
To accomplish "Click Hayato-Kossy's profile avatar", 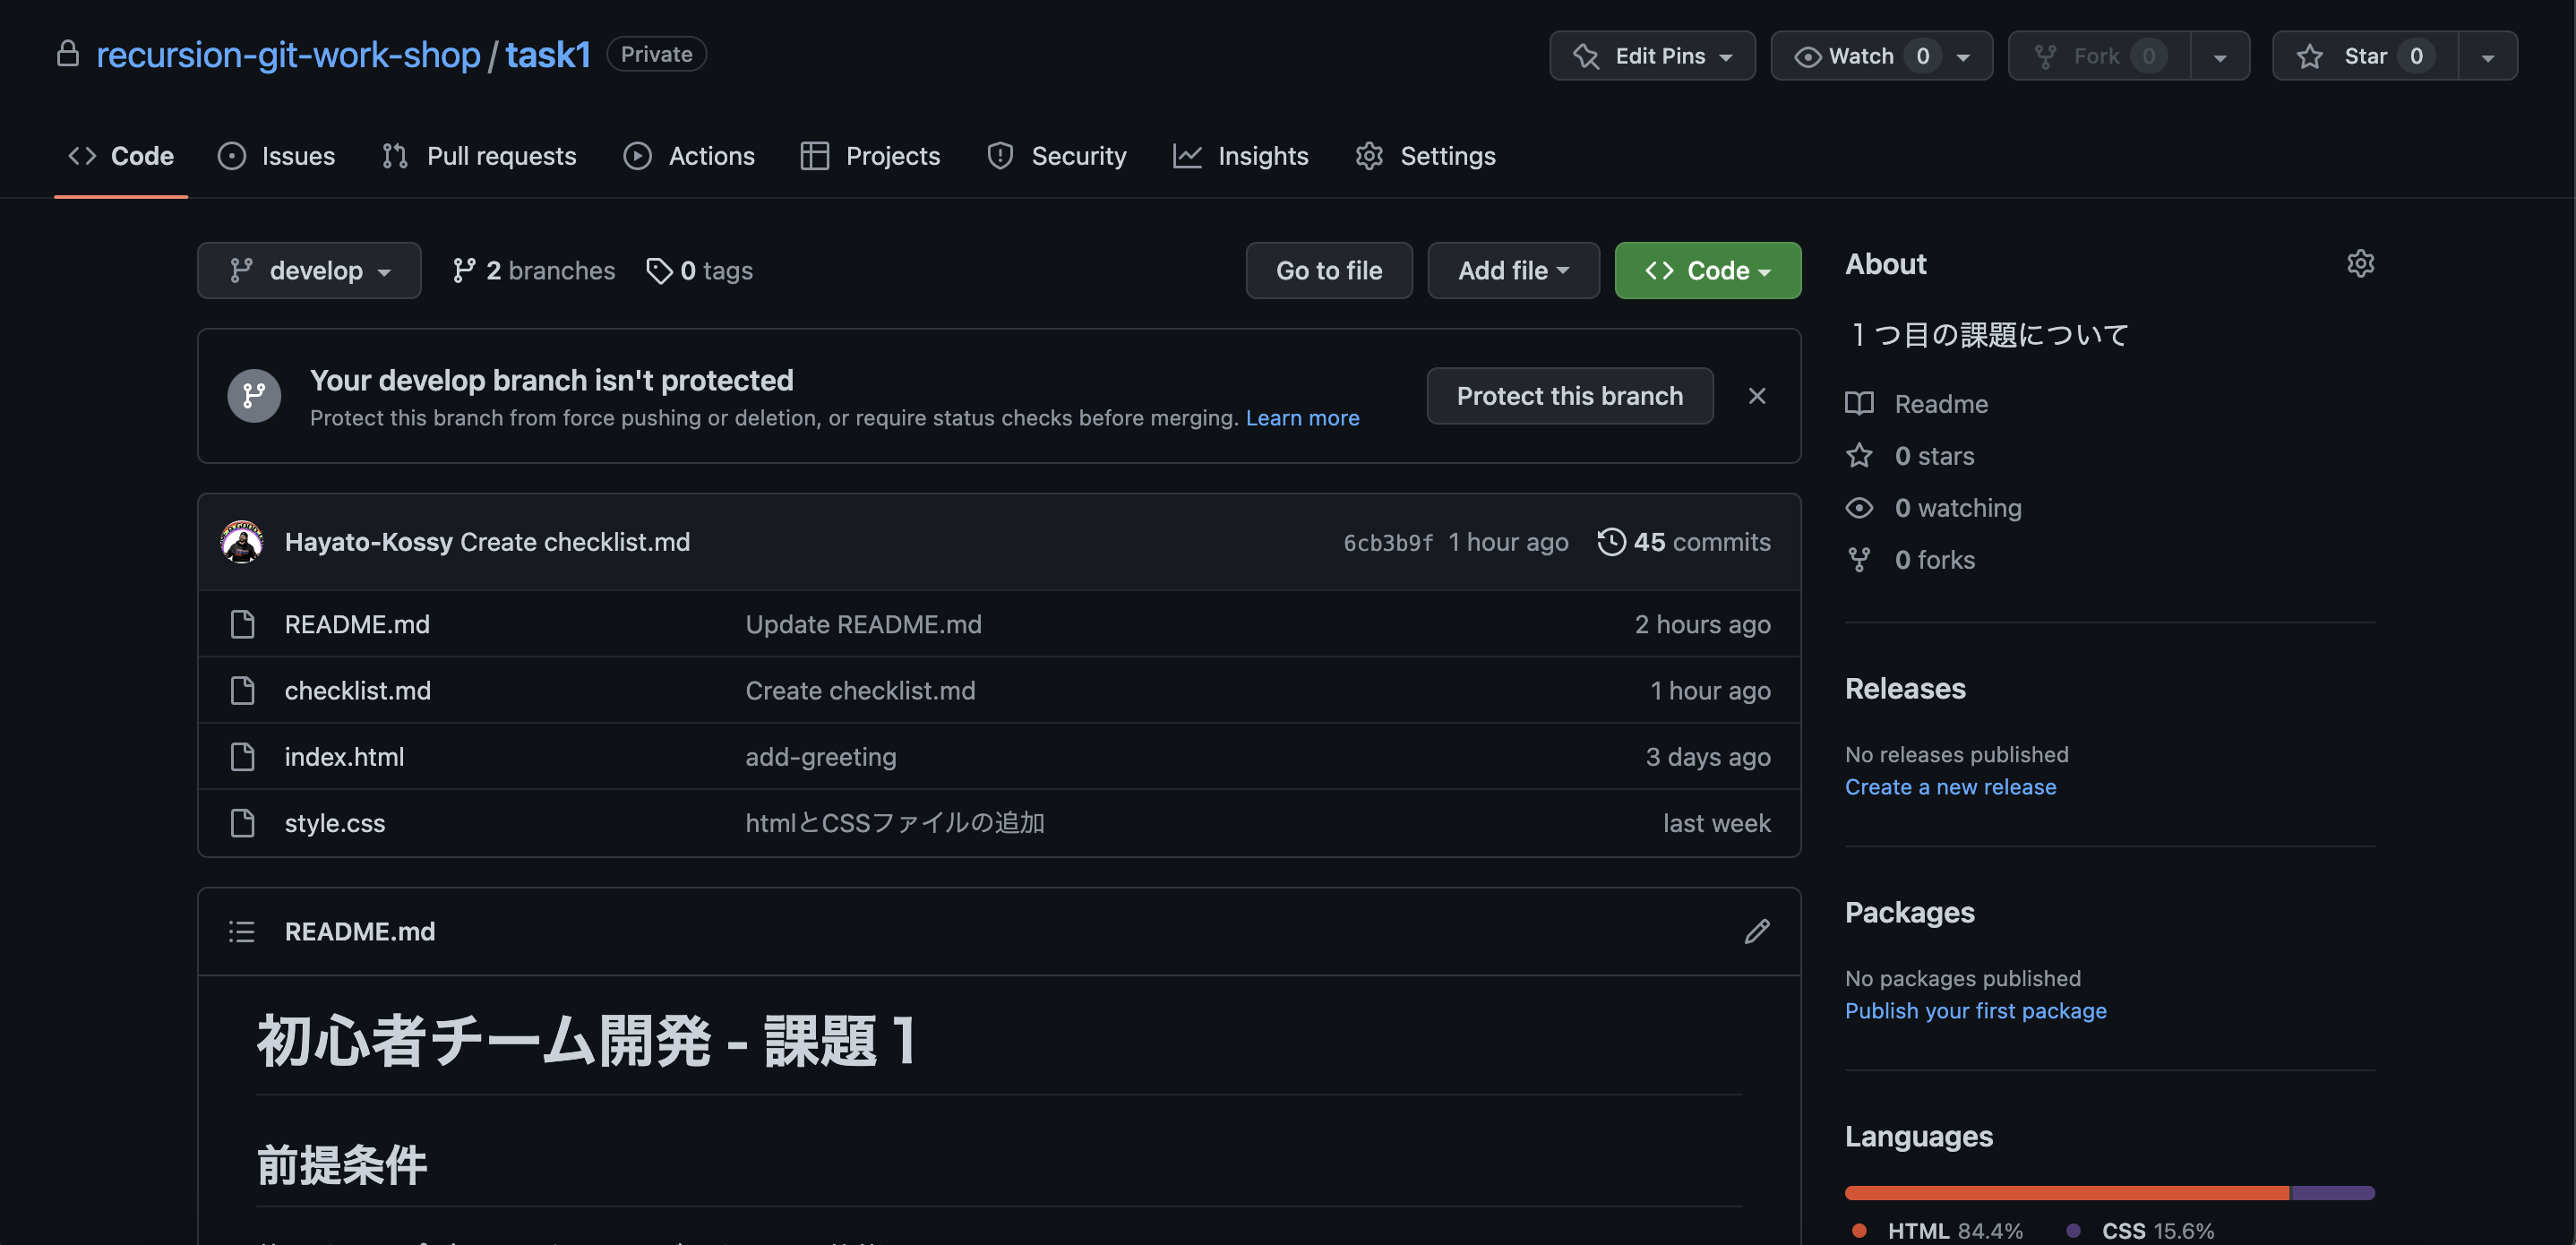I will click(241, 542).
